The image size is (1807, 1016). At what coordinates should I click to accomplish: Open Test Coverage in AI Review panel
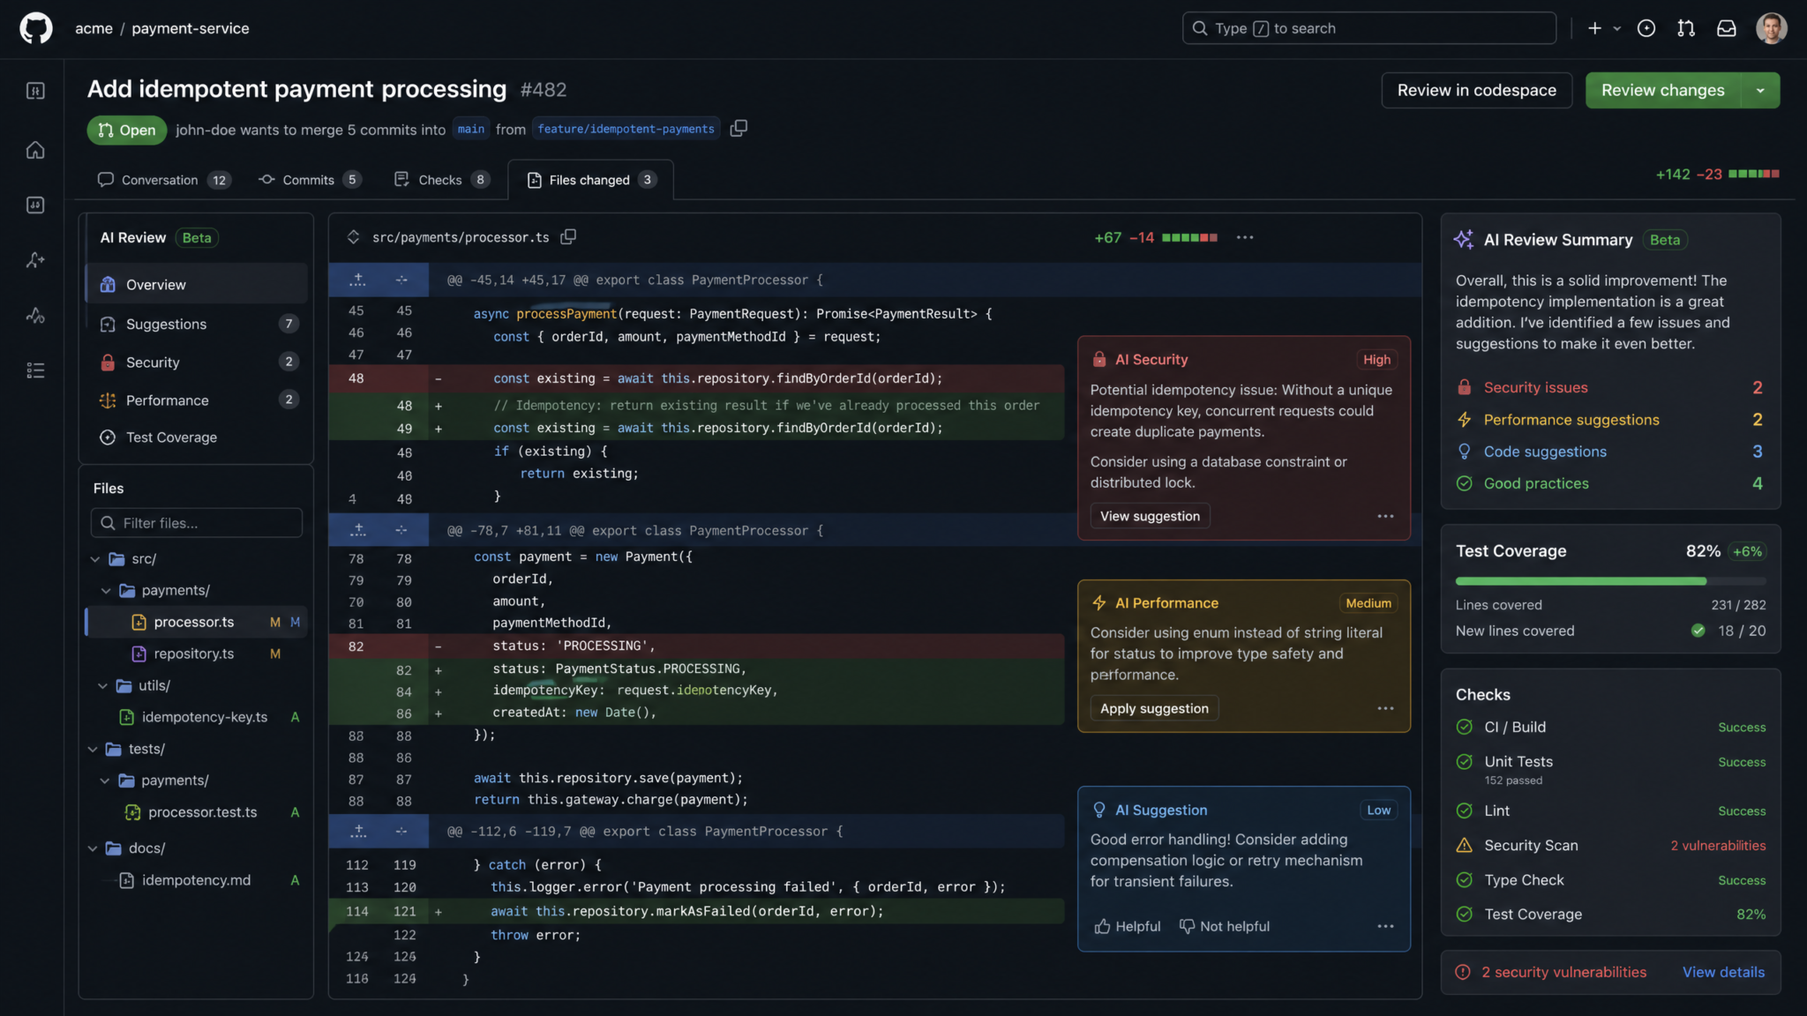point(197,437)
